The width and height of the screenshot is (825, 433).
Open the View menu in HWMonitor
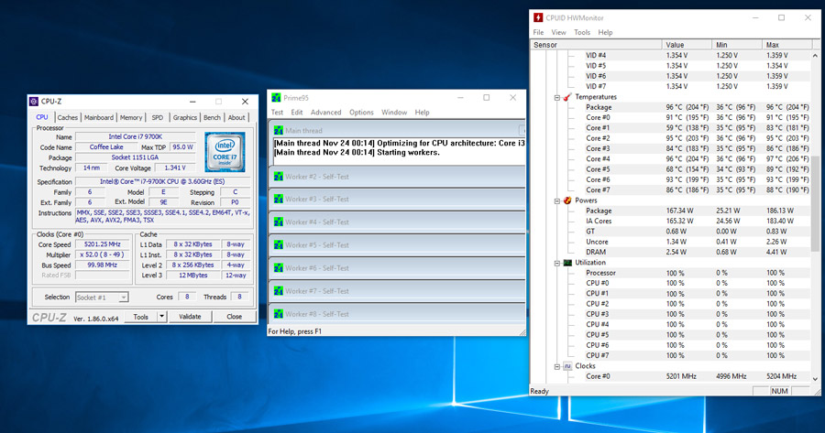[x=558, y=33]
